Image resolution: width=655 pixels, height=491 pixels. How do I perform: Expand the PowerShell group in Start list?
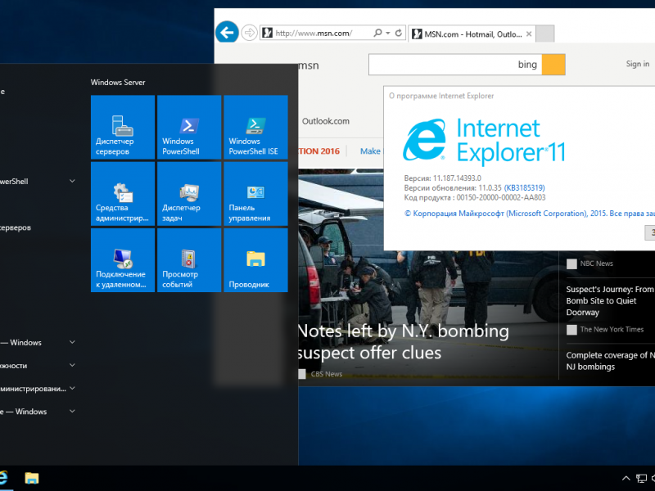(72, 181)
